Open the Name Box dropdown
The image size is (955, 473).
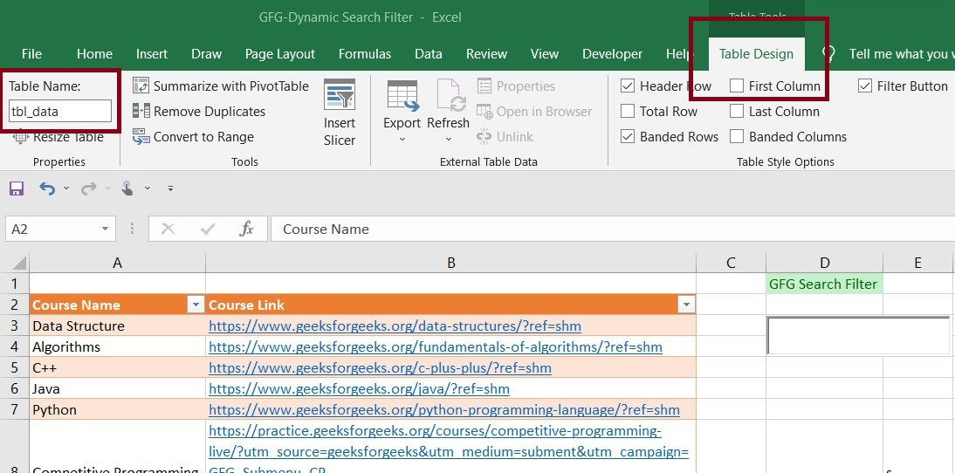click(x=105, y=229)
